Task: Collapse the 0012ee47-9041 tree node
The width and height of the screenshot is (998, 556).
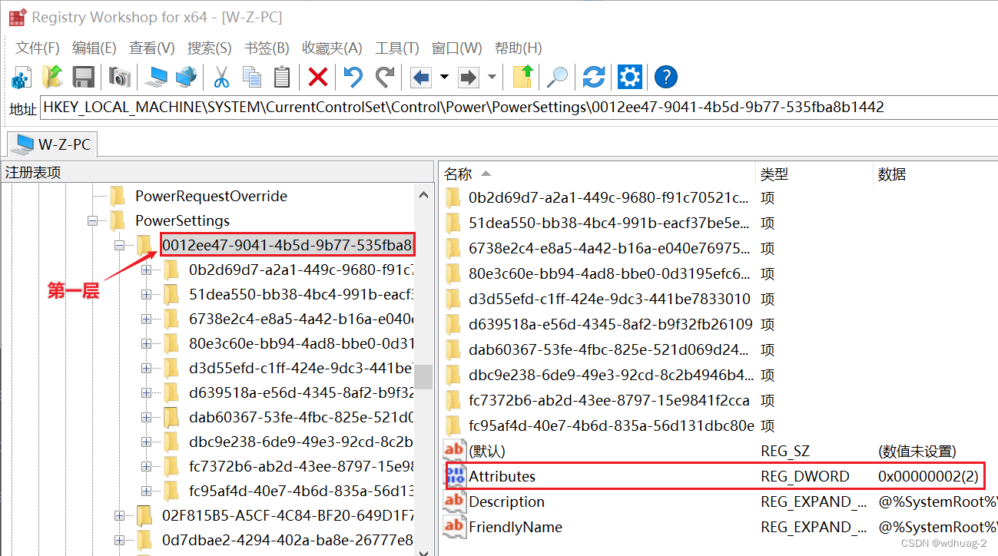Action: 119,246
